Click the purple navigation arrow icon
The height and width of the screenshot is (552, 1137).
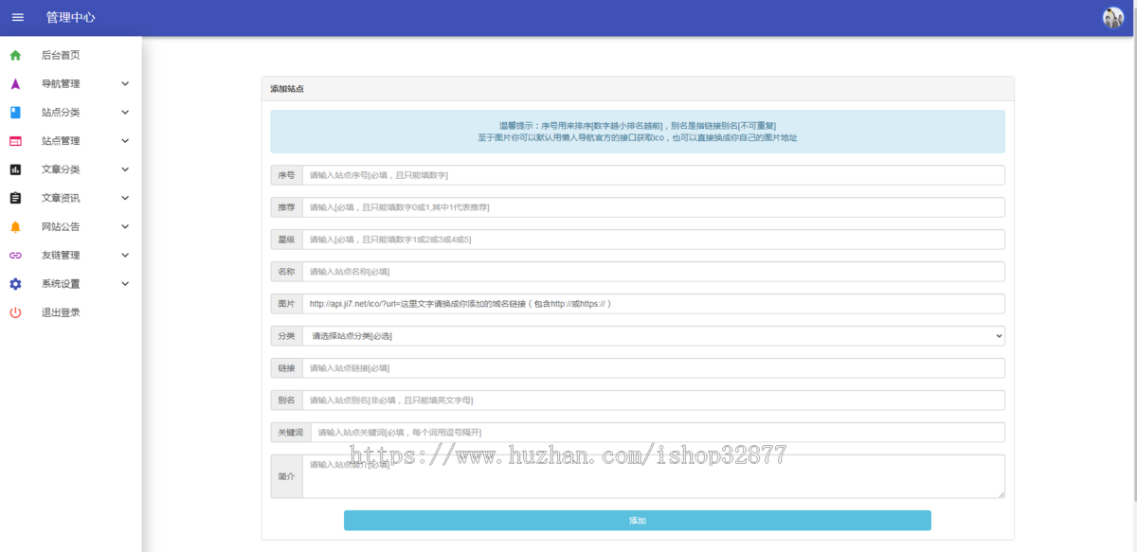tap(15, 83)
